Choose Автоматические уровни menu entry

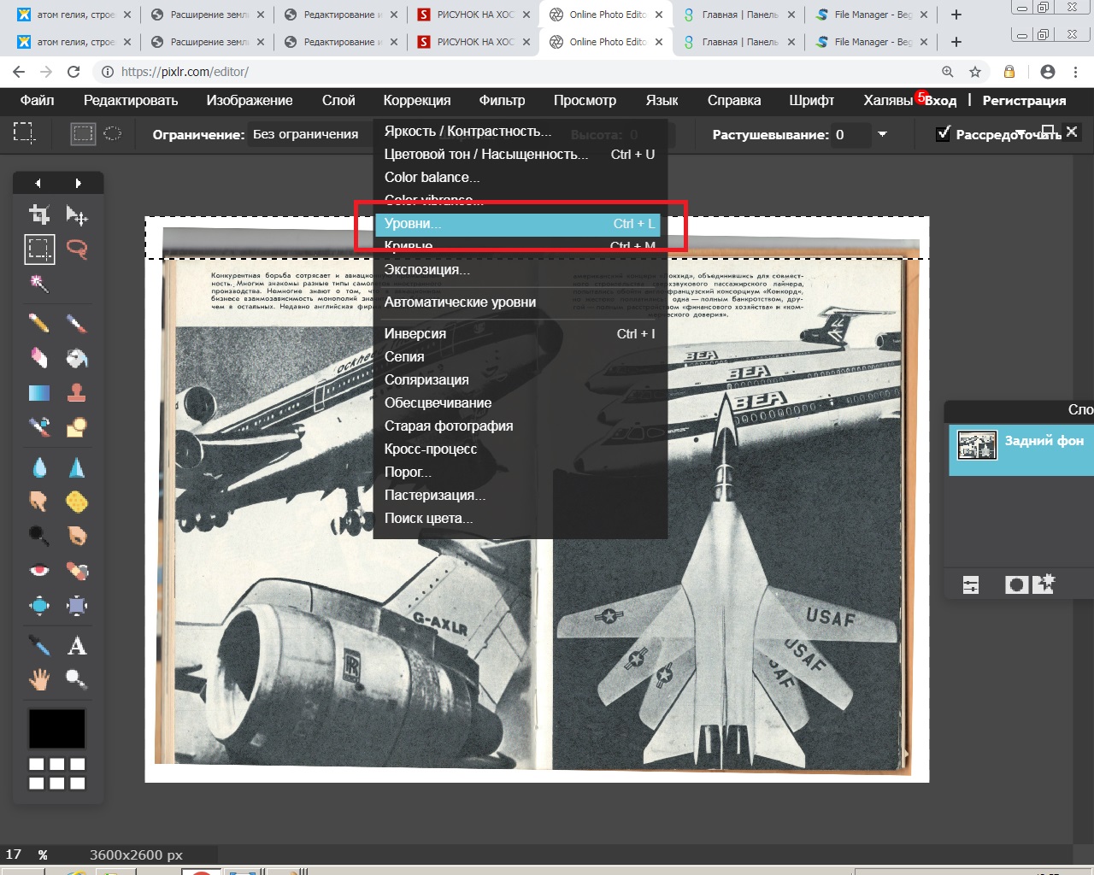(521, 302)
